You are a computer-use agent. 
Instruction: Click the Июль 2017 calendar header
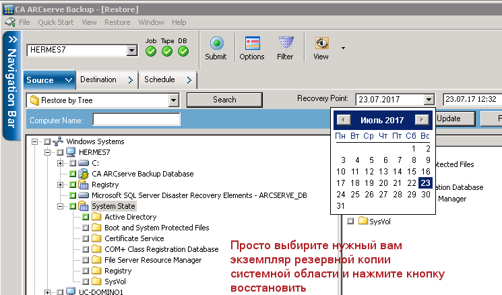pyautogui.click(x=382, y=121)
